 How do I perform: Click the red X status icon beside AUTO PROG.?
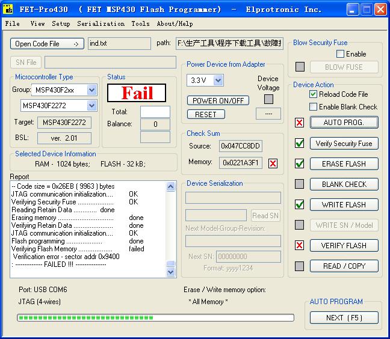299,123
